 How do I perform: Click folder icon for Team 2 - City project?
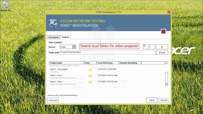click(90, 70)
